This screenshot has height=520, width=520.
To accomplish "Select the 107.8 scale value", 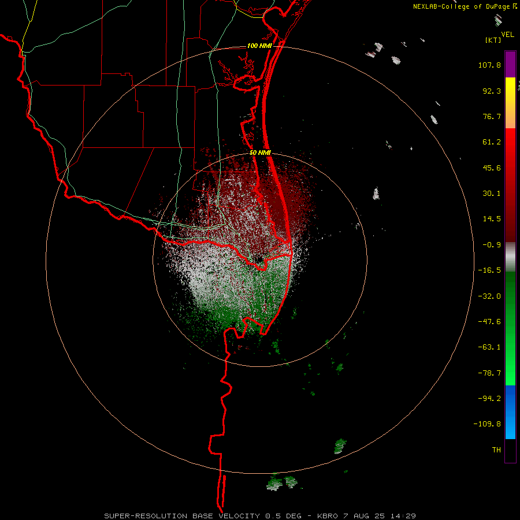I will pos(489,65).
